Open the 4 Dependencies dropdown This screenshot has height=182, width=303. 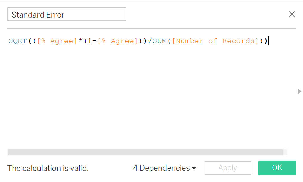coord(164,168)
